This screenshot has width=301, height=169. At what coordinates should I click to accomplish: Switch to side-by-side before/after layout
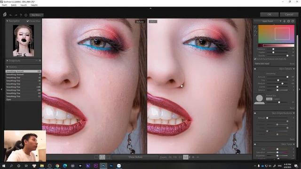click(x=102, y=157)
